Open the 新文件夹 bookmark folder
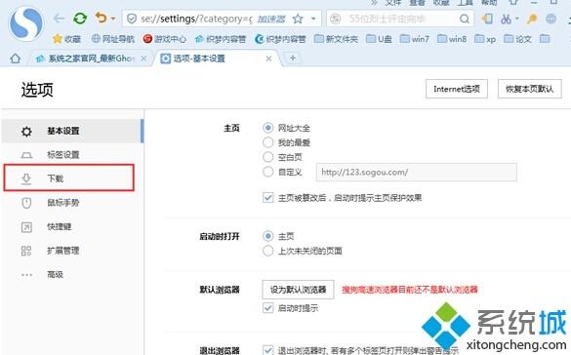 pyautogui.click(x=336, y=39)
